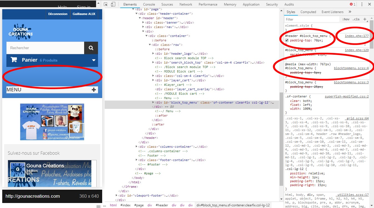Show more Styles pane tabs via chevron
This screenshot has width=374, height=208.
350,12
